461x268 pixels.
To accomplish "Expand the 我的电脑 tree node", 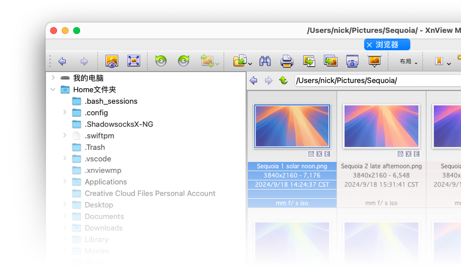I will pos(53,78).
